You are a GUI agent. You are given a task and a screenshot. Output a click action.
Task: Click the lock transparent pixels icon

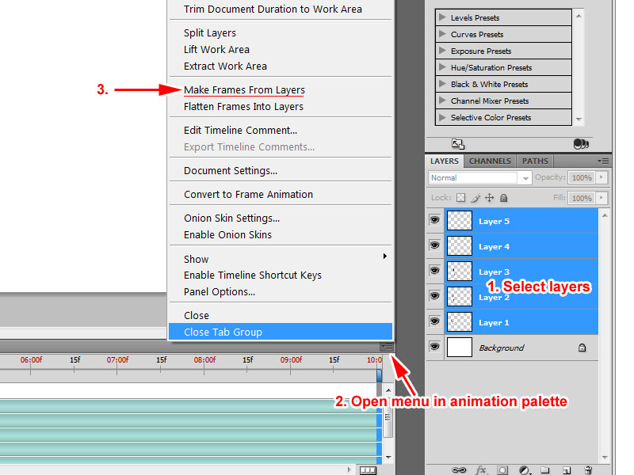tap(460, 198)
